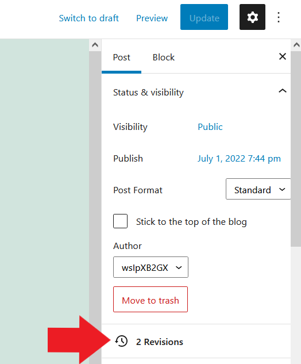301x364 pixels.
Task: Click the revisions history clock icon
Action: pos(121,341)
